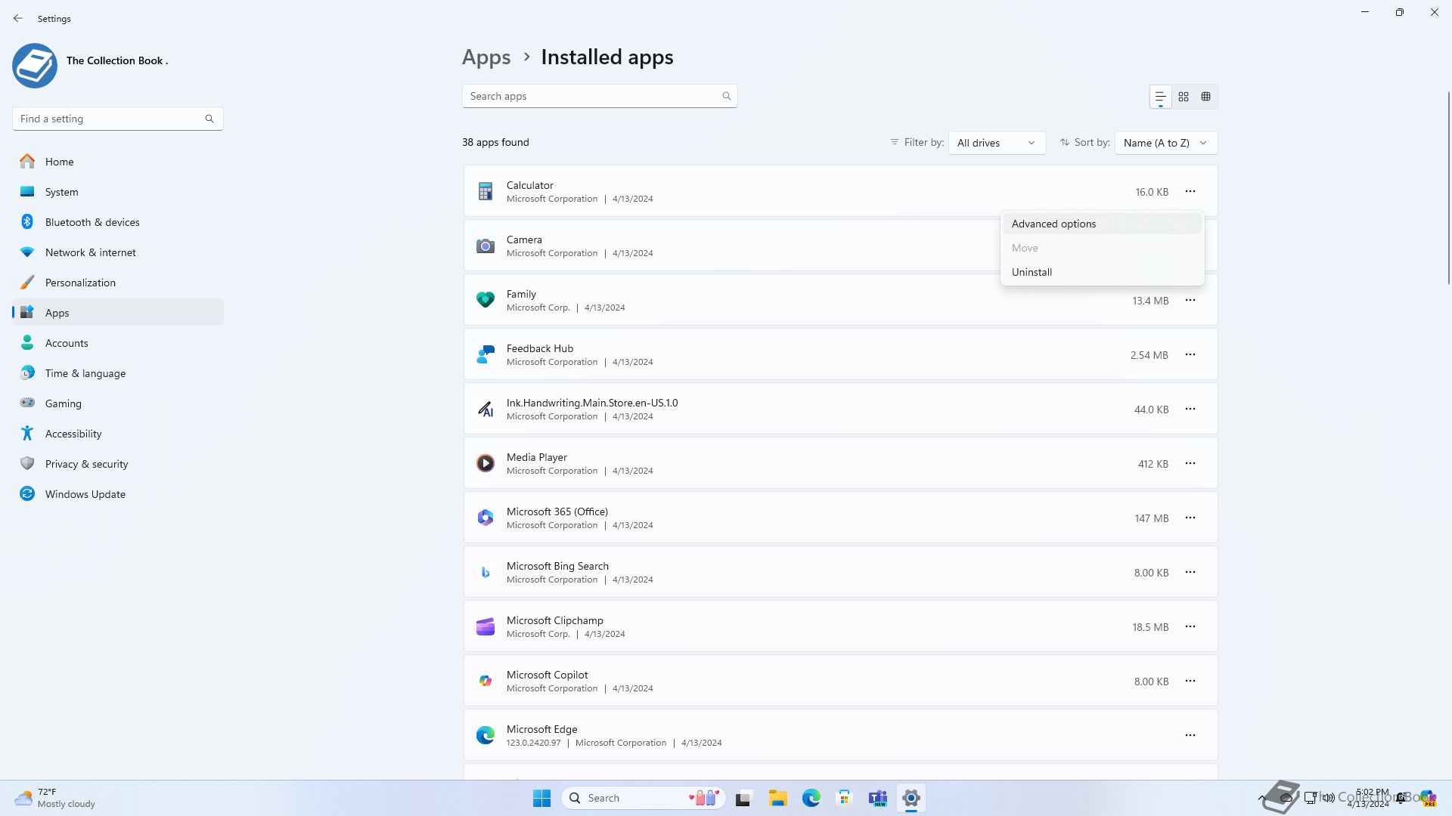This screenshot has height=816, width=1452.
Task: Select Apps in the sidebar
Action: (x=118, y=313)
